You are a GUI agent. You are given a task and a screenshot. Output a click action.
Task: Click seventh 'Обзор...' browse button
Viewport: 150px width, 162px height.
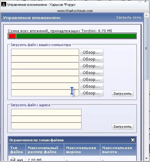pos(91,93)
